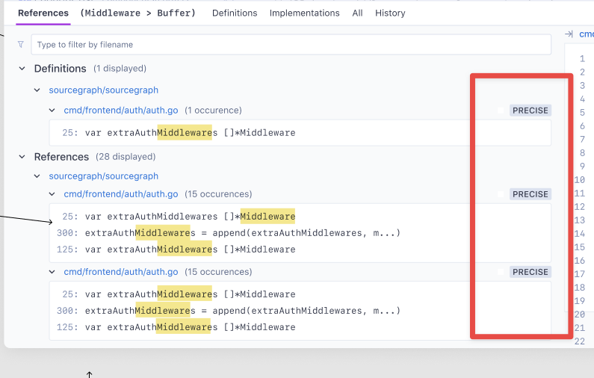Click the 'References' section heading above 28 displayed
This screenshot has height=378, width=594.
(61, 157)
